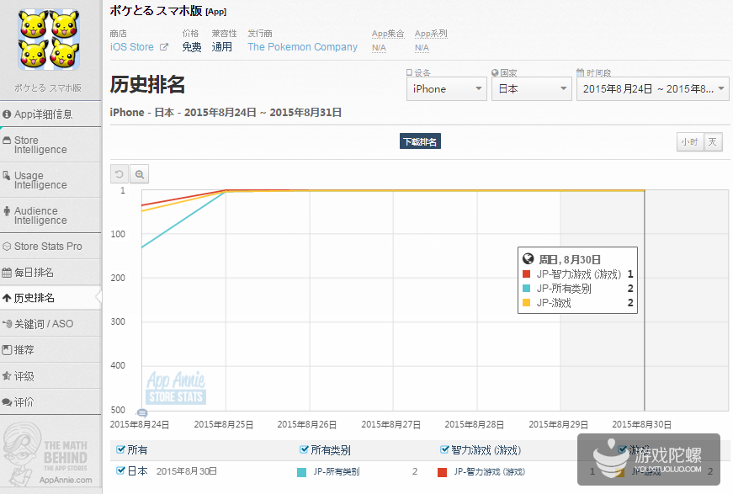Image resolution: width=733 pixels, height=494 pixels.
Task: Uncheck the 所有类别 checkbox
Action: 305,450
